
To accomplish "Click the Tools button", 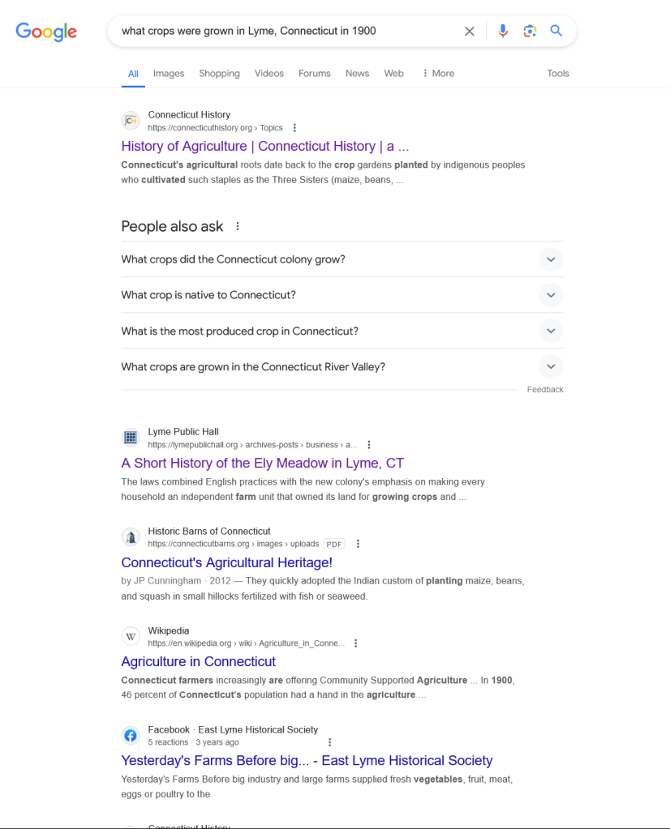I will (x=558, y=74).
